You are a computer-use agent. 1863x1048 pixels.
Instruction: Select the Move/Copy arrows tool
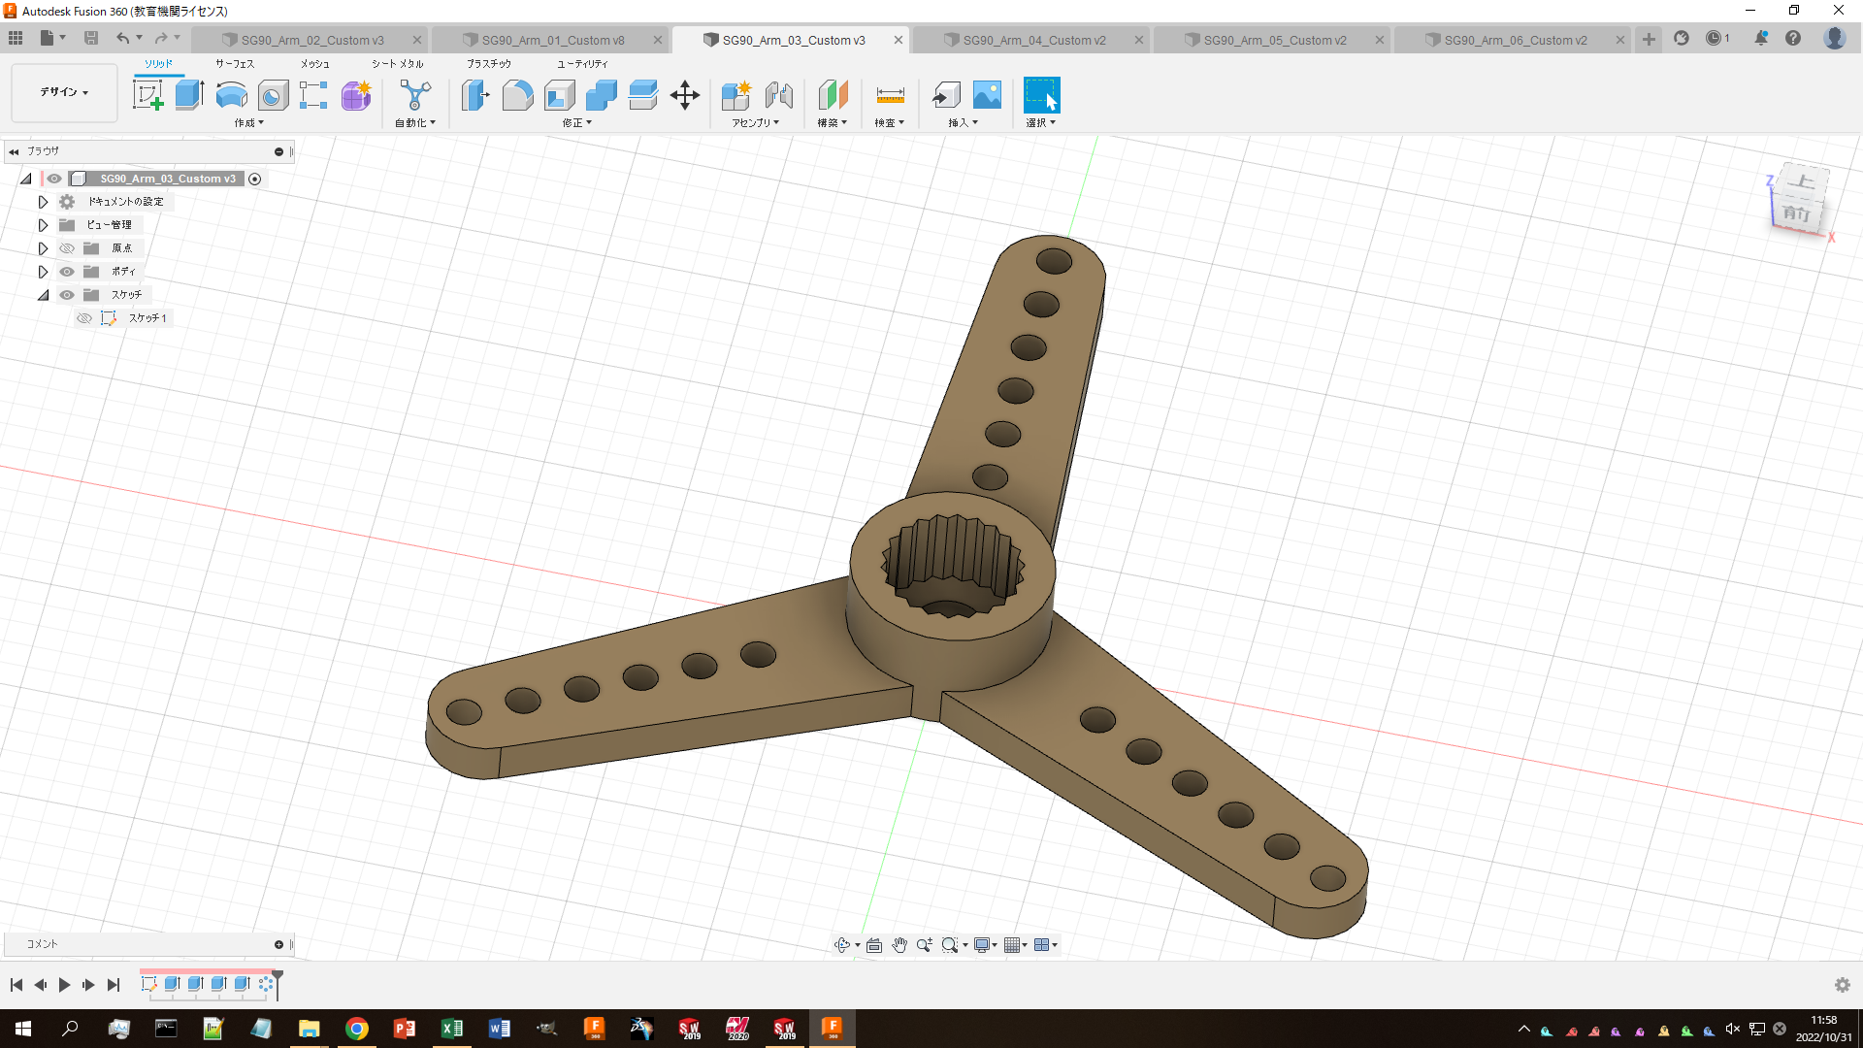point(685,95)
